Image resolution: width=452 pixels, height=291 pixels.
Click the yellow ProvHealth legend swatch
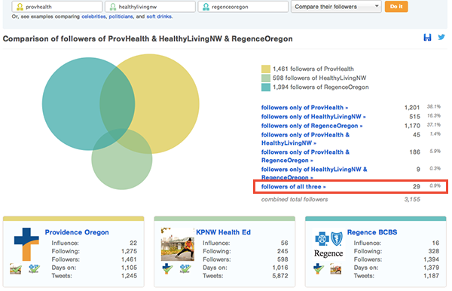(x=266, y=69)
